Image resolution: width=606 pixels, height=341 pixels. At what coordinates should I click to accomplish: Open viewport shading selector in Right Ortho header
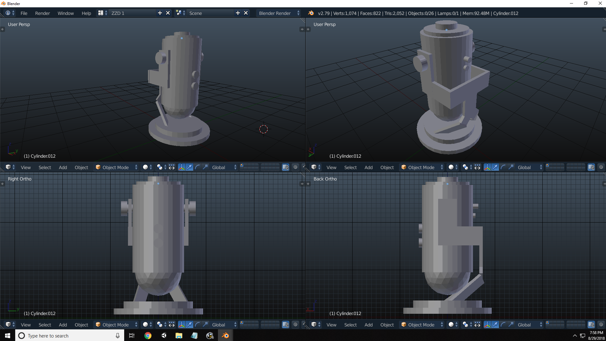tap(147, 325)
